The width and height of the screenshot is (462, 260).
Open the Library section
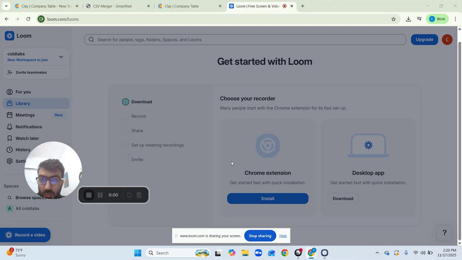pos(36,103)
